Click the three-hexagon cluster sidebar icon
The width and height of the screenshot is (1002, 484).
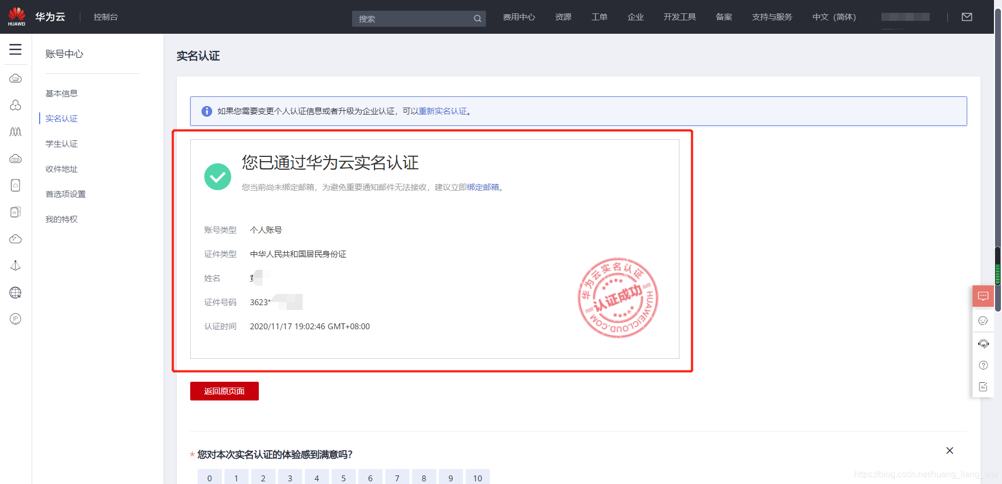coord(16,105)
